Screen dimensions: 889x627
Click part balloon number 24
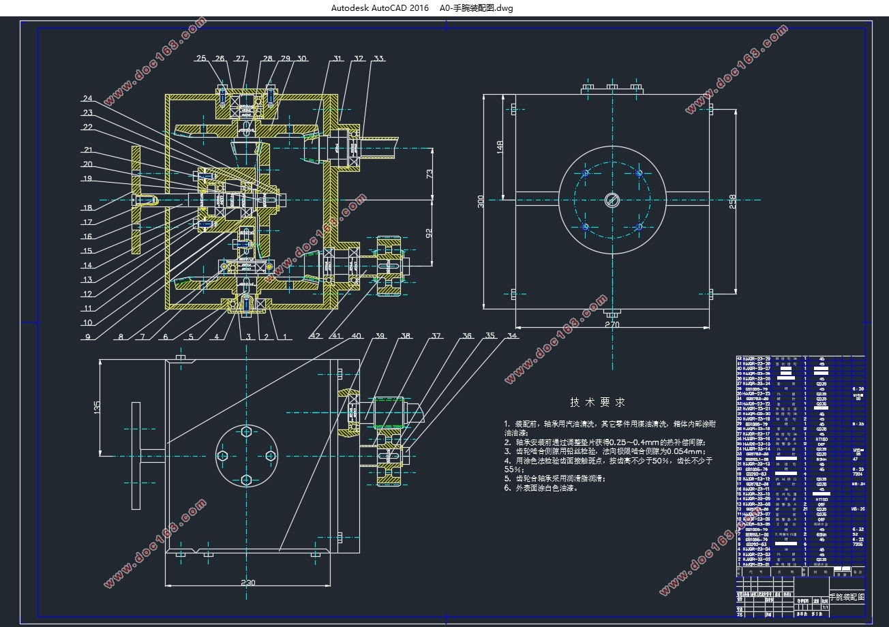(87, 98)
